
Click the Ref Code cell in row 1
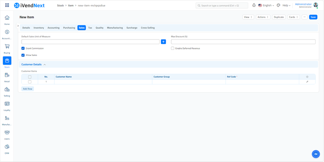click(262, 82)
